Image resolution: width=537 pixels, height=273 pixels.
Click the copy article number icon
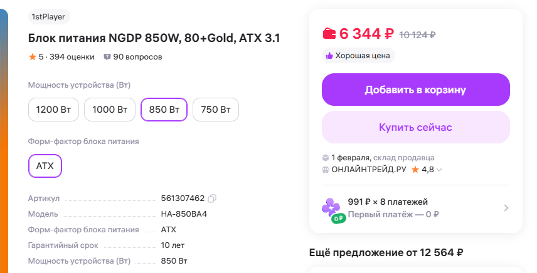(x=212, y=198)
